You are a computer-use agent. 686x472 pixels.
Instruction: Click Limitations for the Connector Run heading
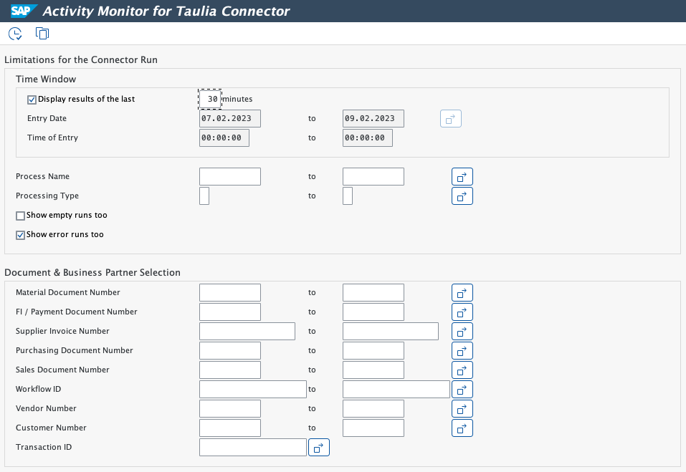click(81, 60)
